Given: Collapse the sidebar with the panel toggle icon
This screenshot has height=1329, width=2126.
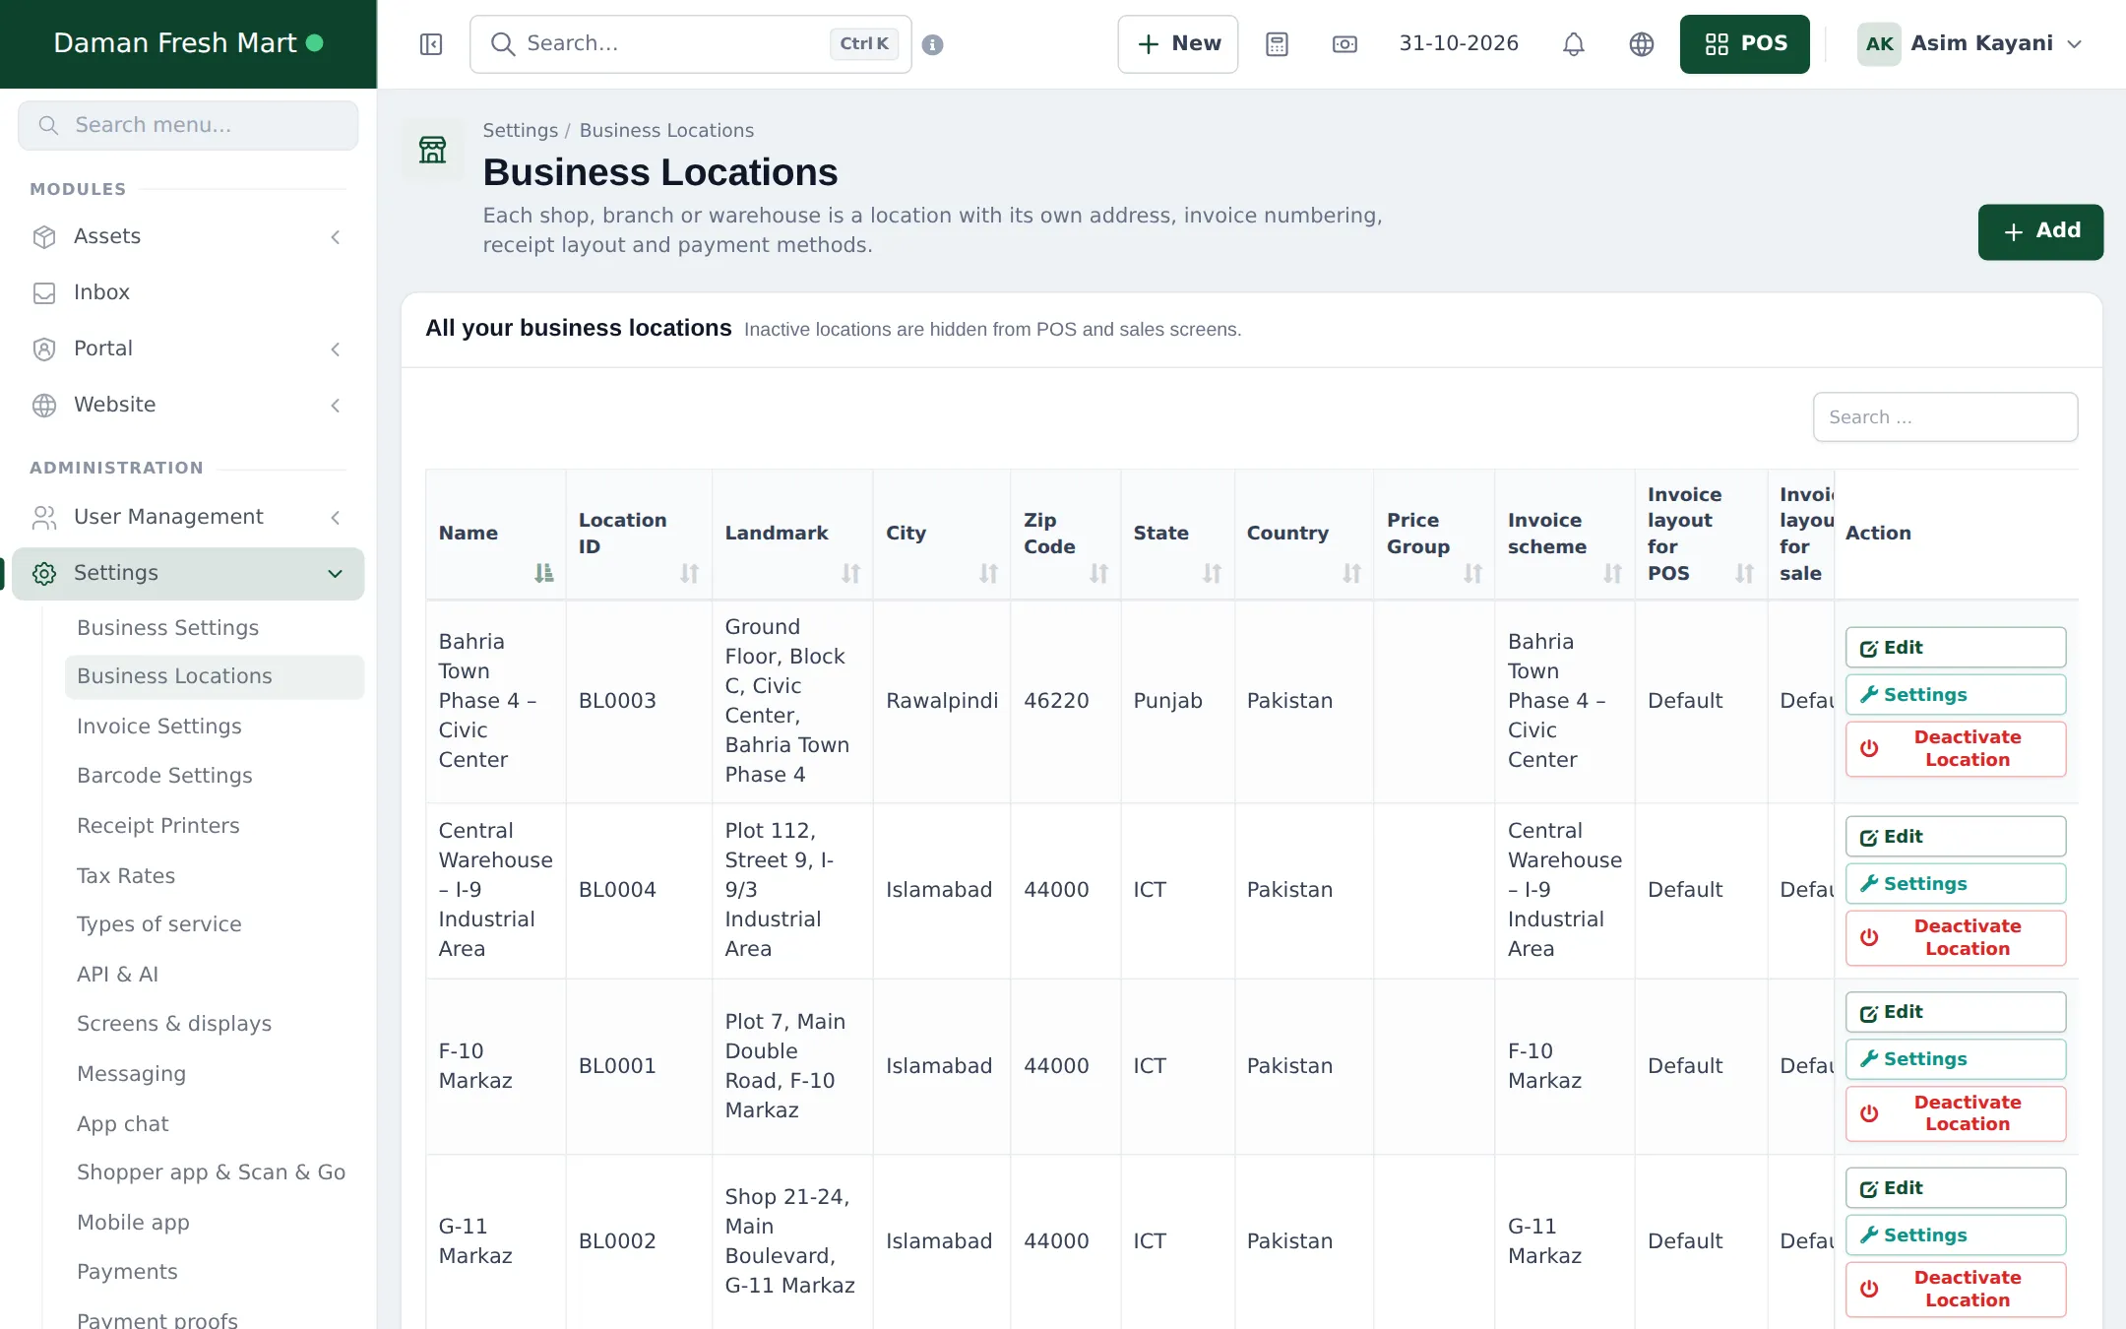Looking at the screenshot, I should pyautogui.click(x=431, y=44).
